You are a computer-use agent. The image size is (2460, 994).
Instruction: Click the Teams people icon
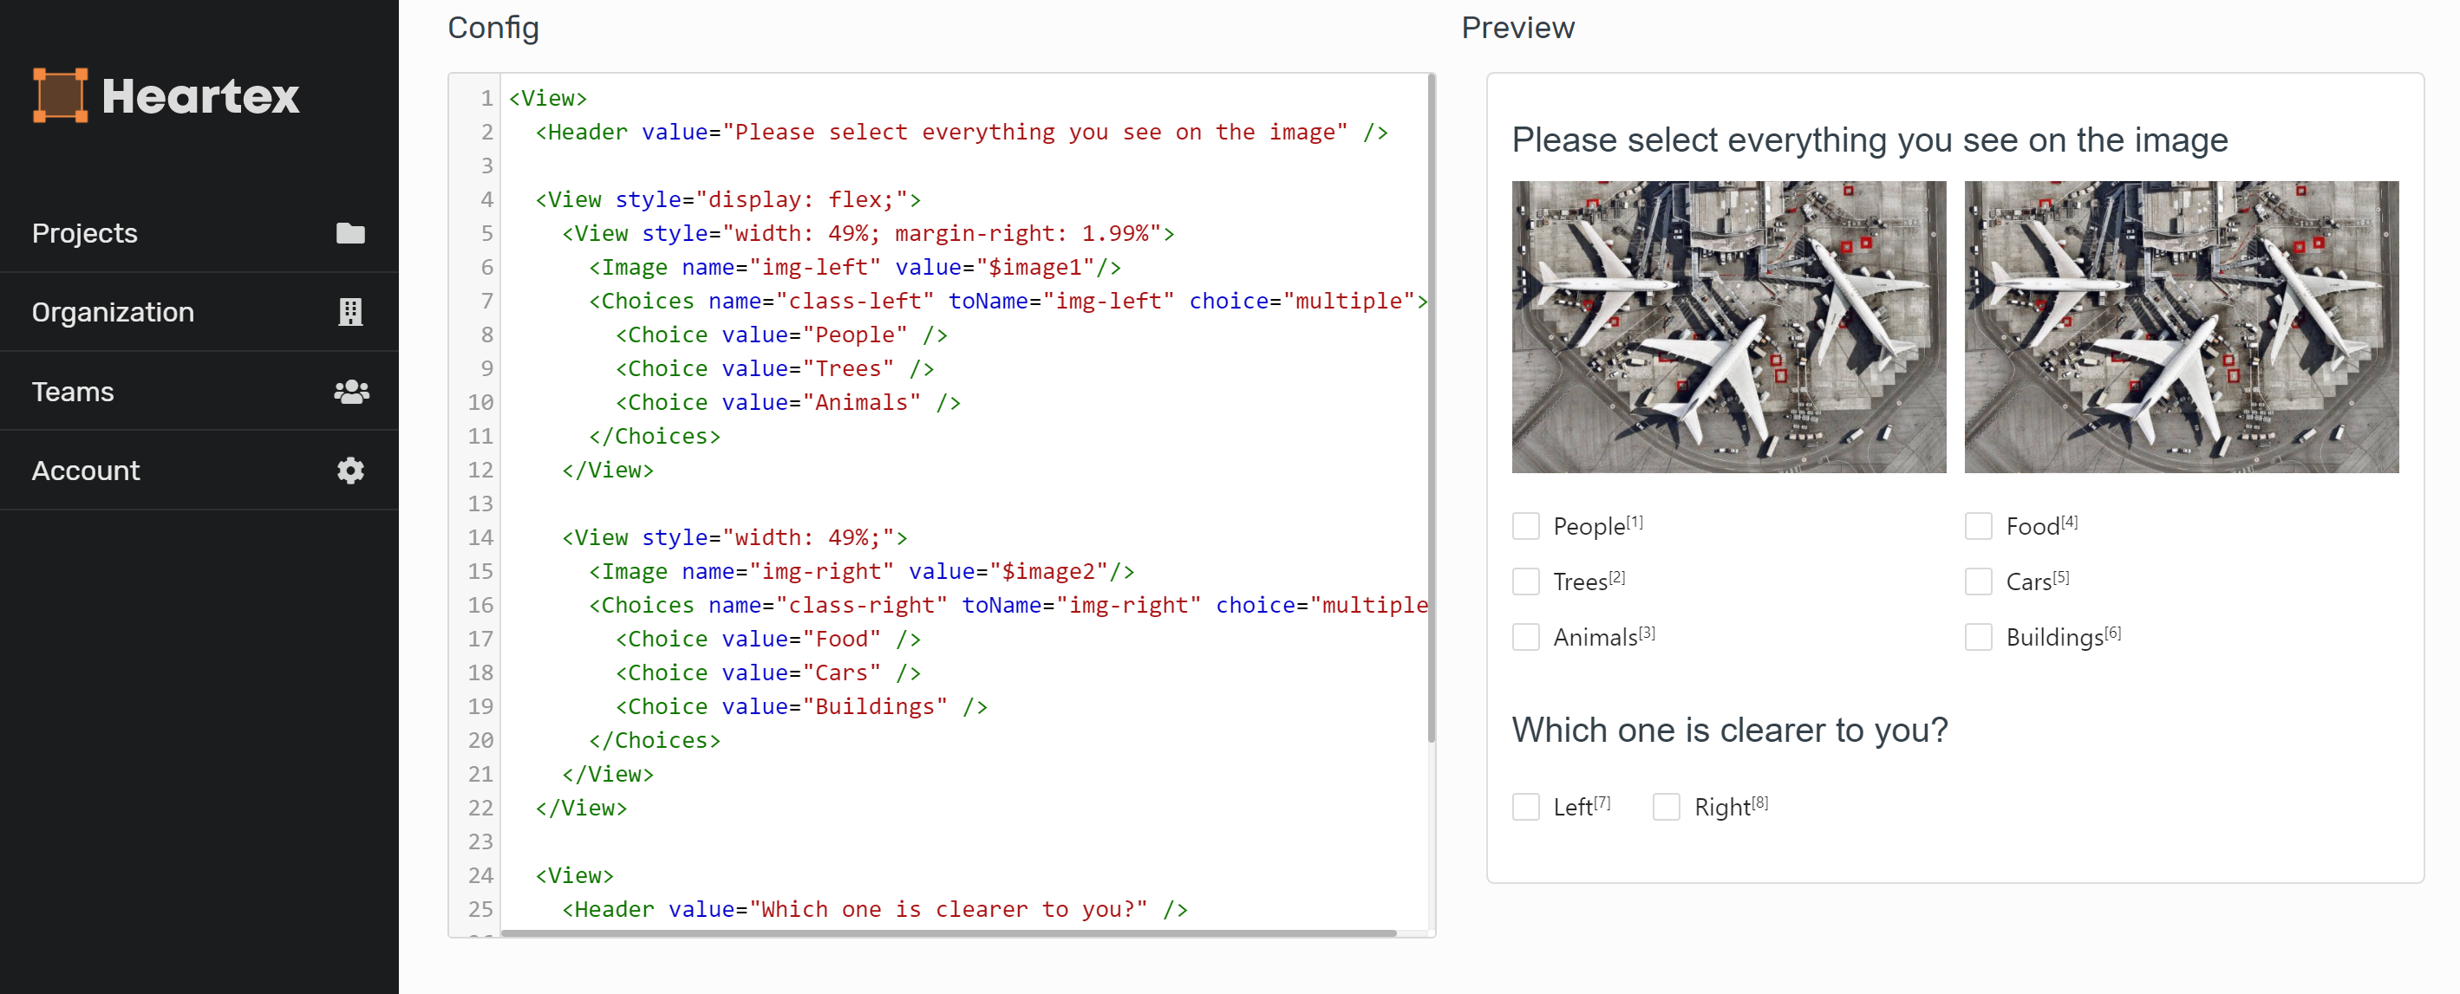(350, 392)
